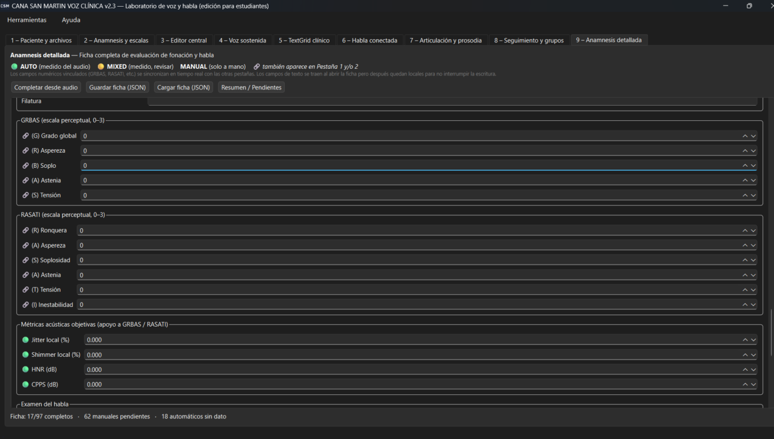Switch to the 4 – Voz sostenida tab
The width and height of the screenshot is (774, 439).
(242, 40)
